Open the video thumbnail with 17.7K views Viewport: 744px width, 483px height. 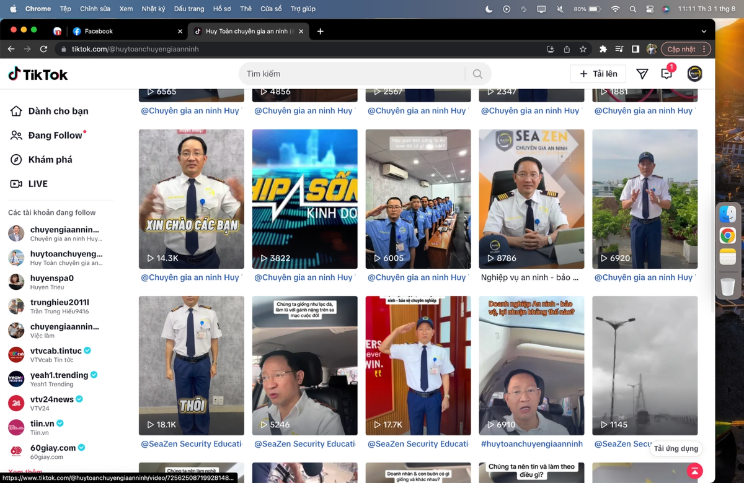coord(418,365)
